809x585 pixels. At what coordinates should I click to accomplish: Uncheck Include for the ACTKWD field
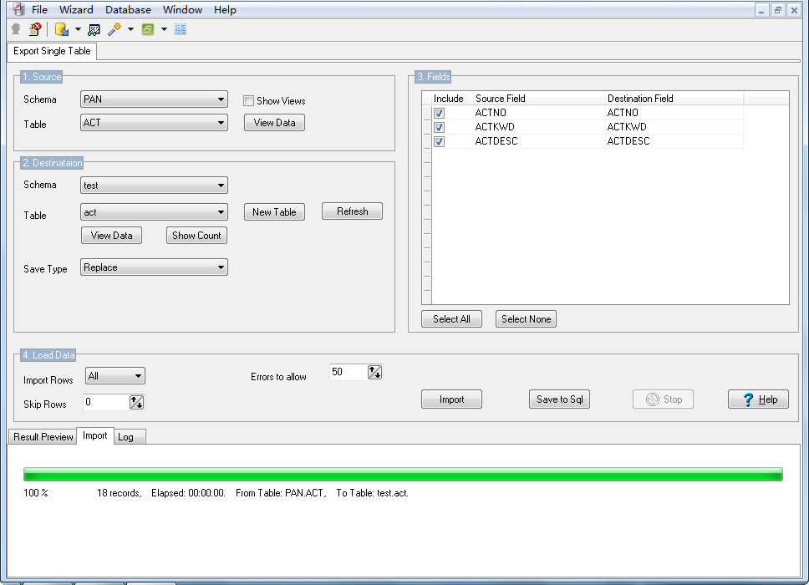[439, 127]
